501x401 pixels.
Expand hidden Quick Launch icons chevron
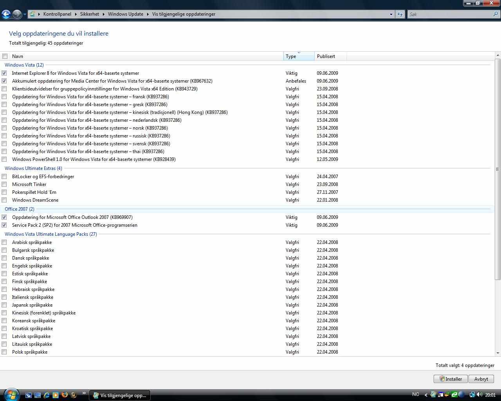83,393
